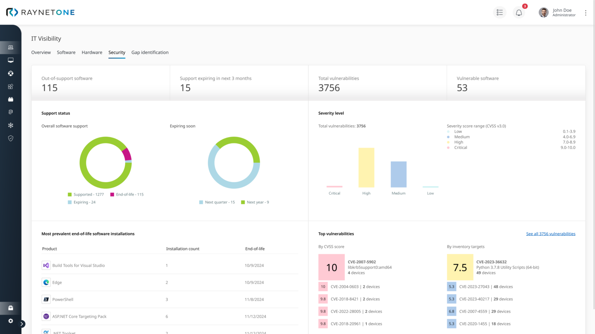Select the snowflake icon in the left sidebar

(10, 125)
